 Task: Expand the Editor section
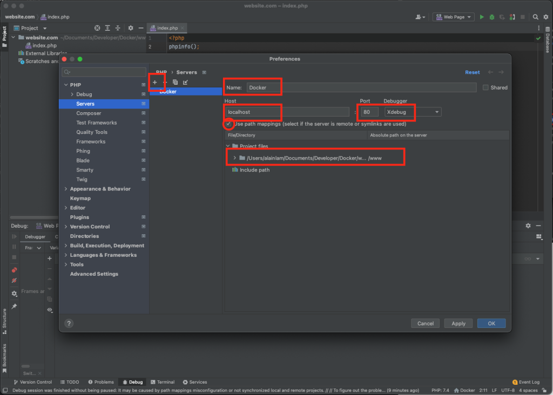click(x=66, y=208)
